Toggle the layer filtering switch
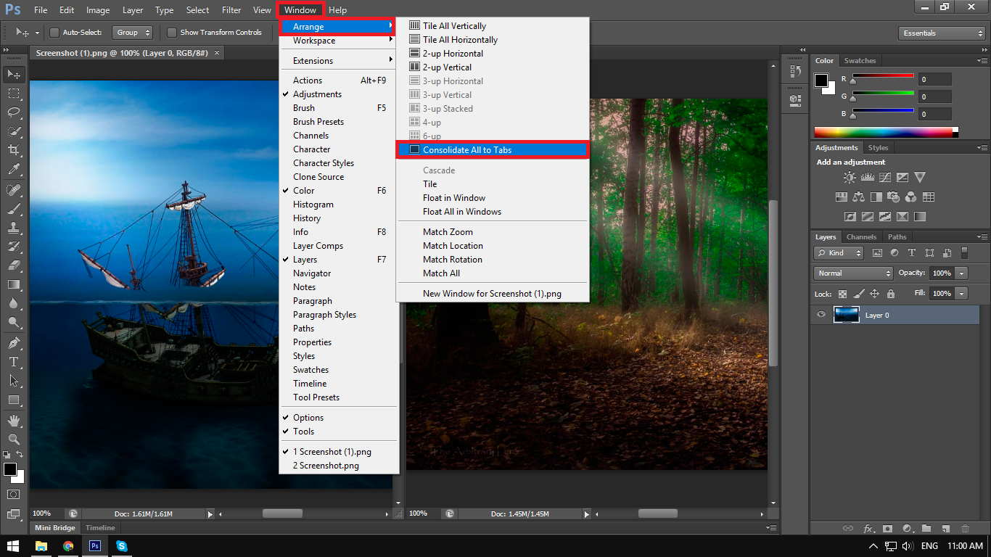Viewport: 991px width, 557px height. click(964, 253)
